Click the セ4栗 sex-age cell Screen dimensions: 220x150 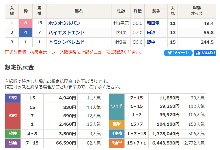pos(121,33)
